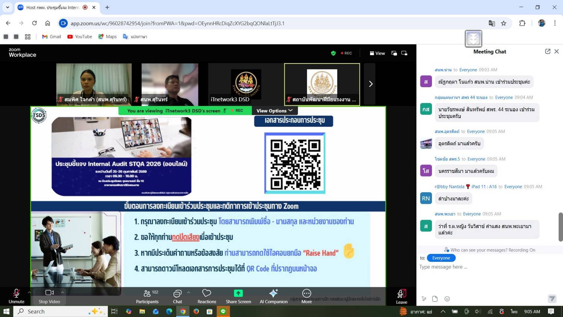Open the Participants list icon
The height and width of the screenshot is (317, 563).
click(x=147, y=294)
